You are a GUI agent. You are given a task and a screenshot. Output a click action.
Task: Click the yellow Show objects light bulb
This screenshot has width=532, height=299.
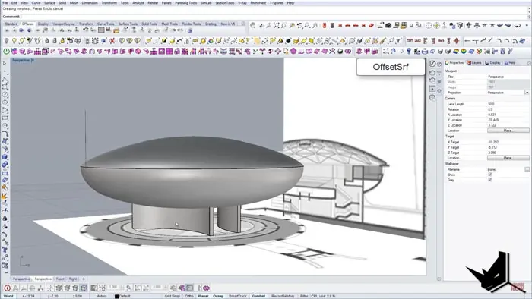14,41
